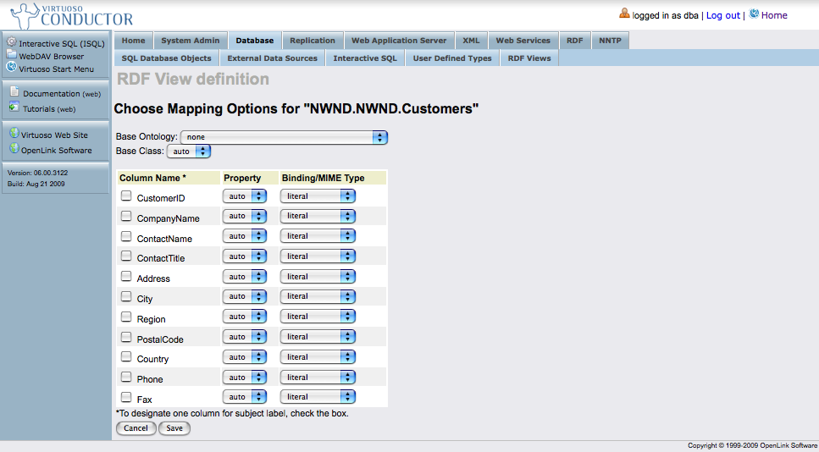
Task: Click the Home icon in header
Action: click(754, 14)
